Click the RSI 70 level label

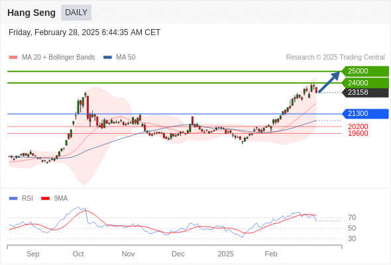coord(352,218)
